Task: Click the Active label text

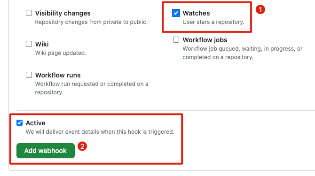Action: 36,123
